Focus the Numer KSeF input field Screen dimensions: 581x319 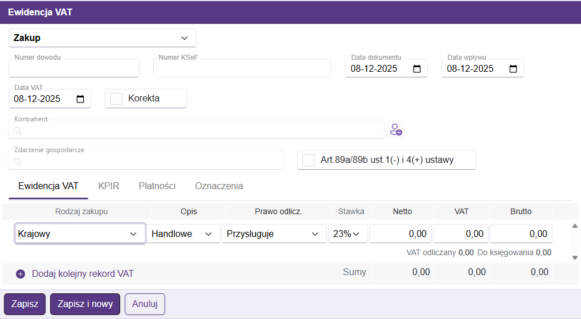pos(242,69)
